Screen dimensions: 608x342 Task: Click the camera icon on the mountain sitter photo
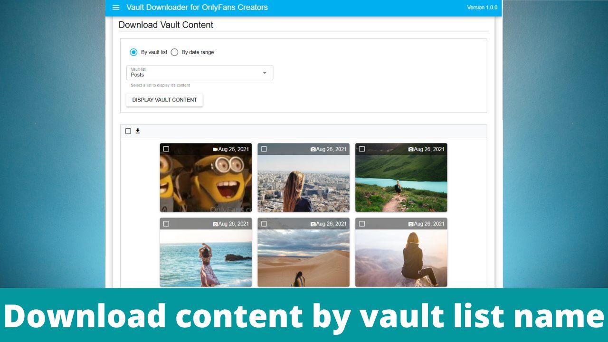(x=410, y=224)
